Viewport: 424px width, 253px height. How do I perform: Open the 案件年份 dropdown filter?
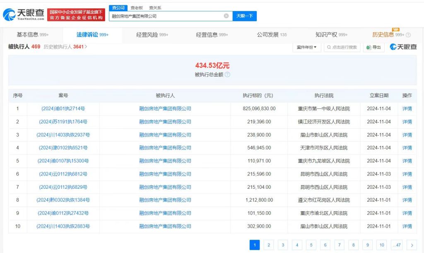pyautogui.click(x=307, y=47)
